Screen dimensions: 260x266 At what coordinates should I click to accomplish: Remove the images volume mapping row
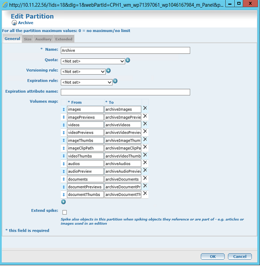145,108
